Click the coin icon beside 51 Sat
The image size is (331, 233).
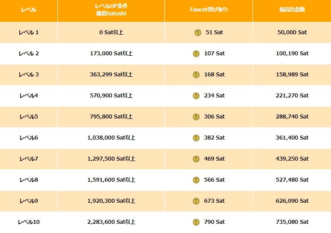(198, 32)
